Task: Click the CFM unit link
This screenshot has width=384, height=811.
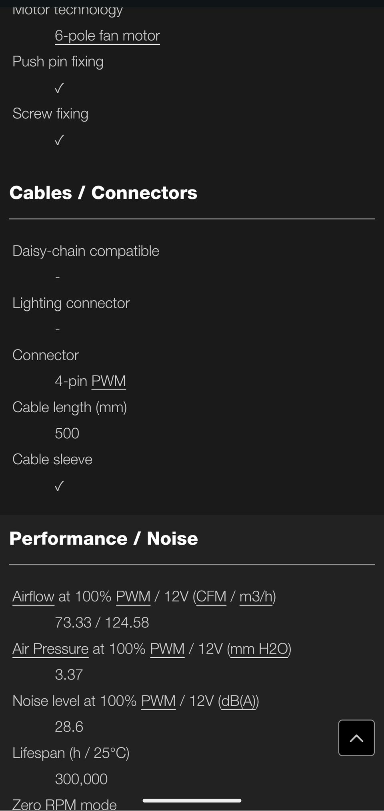Action: [x=211, y=596]
